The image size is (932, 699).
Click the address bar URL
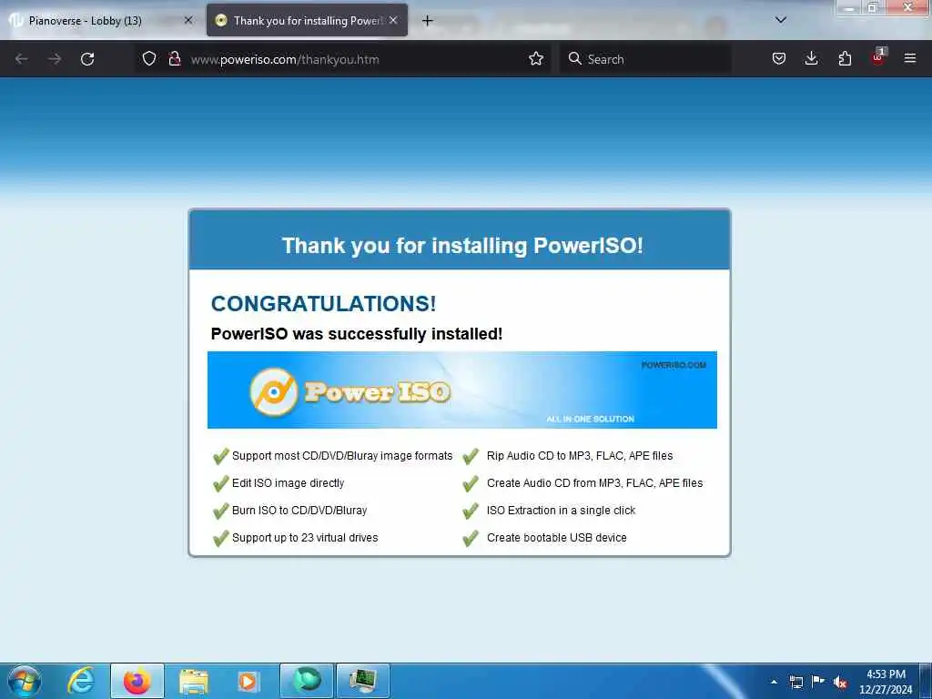click(285, 59)
